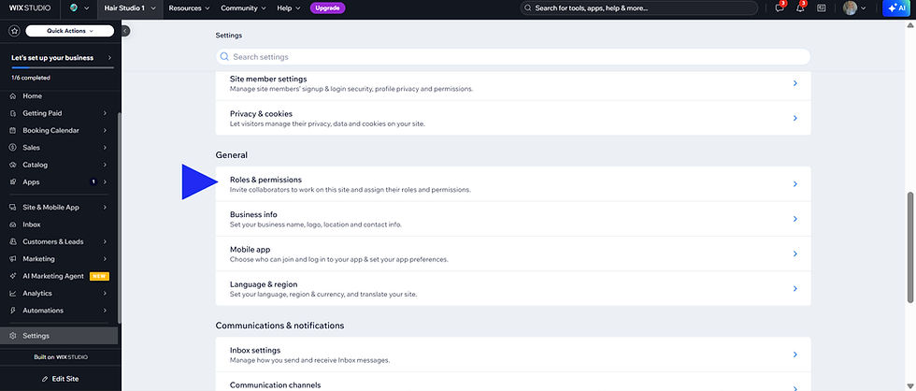Screen dimensions: 916x391
Task: Click the Apps sidebar icon
Action: 13,181
